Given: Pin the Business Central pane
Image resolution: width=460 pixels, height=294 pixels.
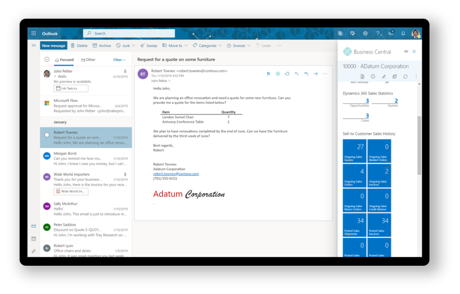Looking at the screenshot, I should tap(406, 52).
